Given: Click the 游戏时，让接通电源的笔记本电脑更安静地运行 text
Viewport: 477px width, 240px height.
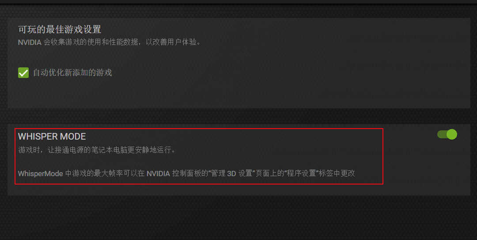Looking at the screenshot, I should click(x=97, y=150).
